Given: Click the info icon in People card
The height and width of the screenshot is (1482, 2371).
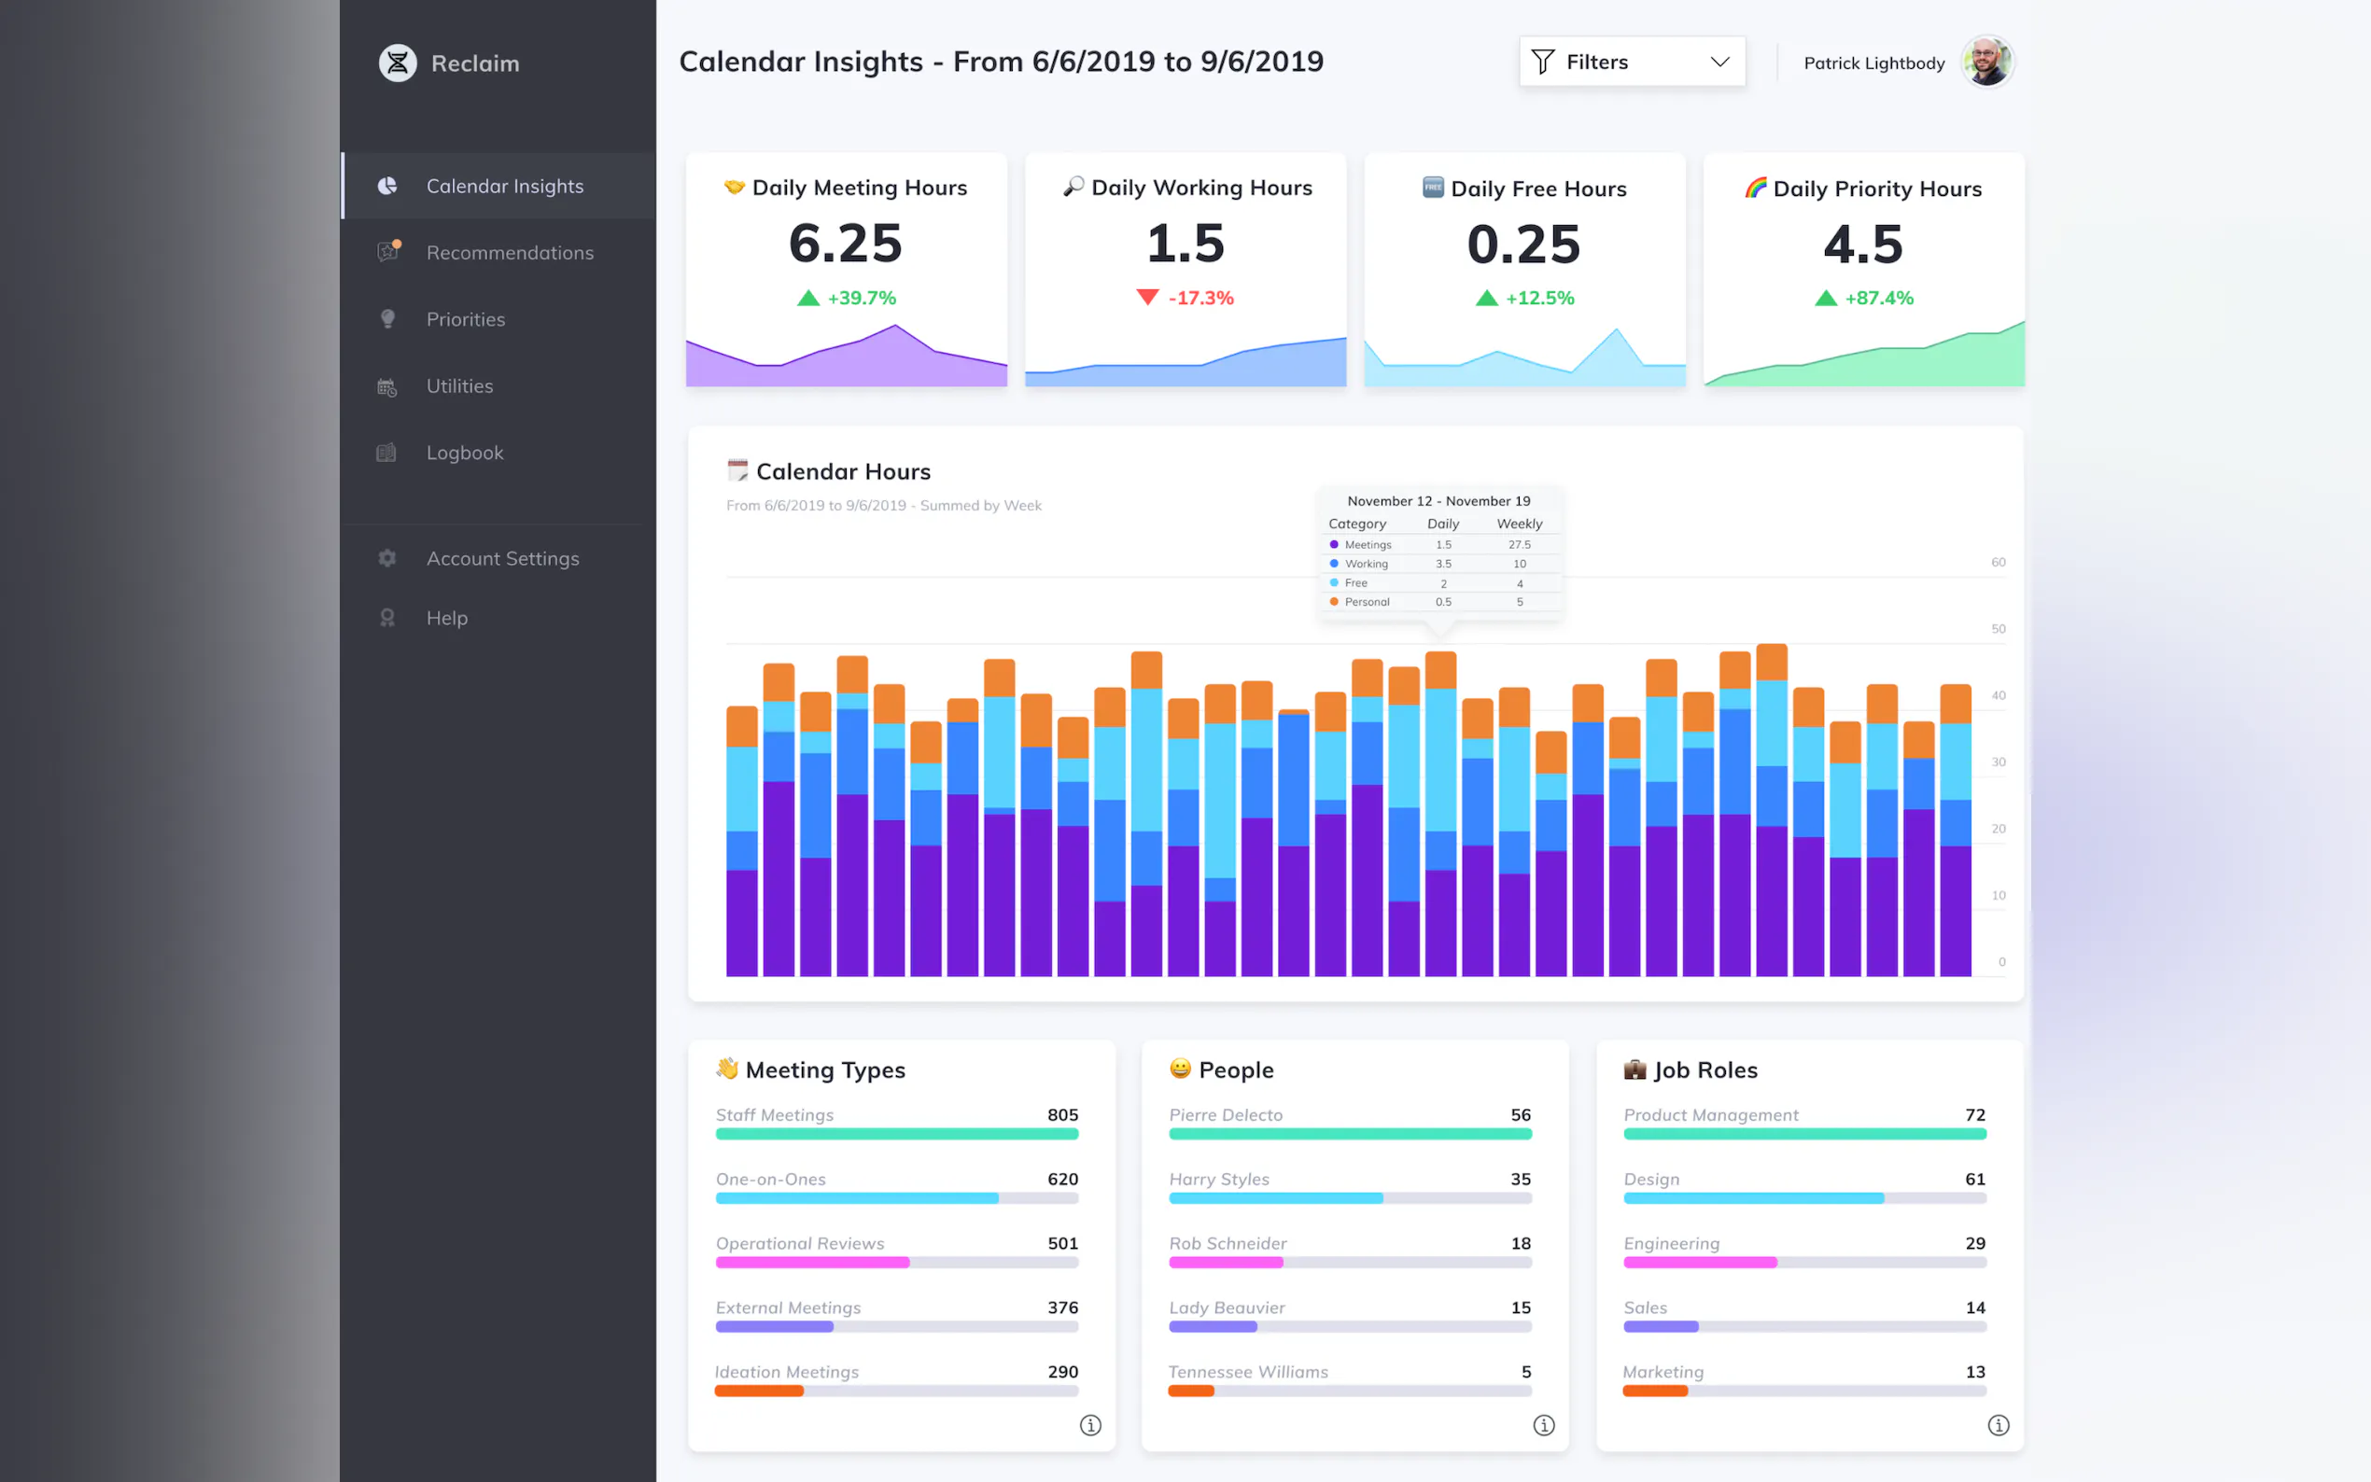Looking at the screenshot, I should (x=1544, y=1425).
